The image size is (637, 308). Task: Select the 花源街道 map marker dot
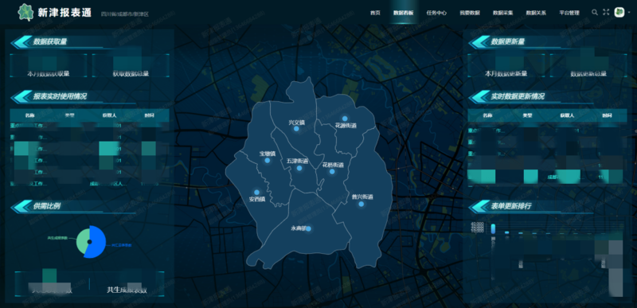pos(345,119)
